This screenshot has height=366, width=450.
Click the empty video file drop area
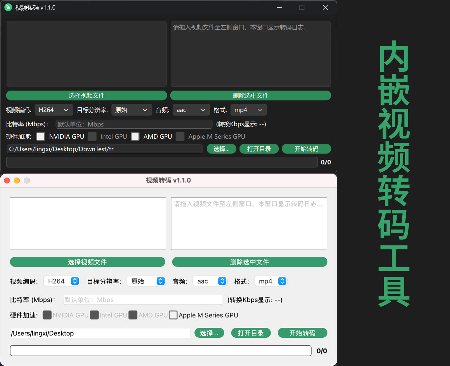click(86, 54)
